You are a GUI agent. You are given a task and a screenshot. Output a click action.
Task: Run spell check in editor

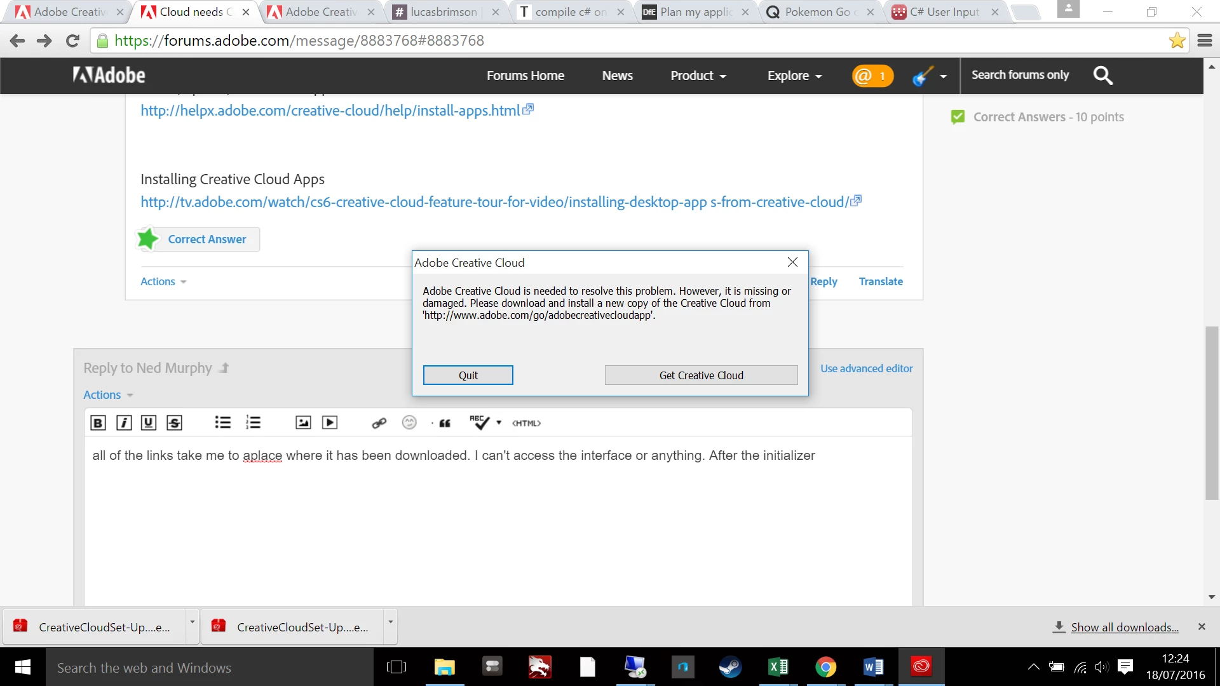(480, 422)
